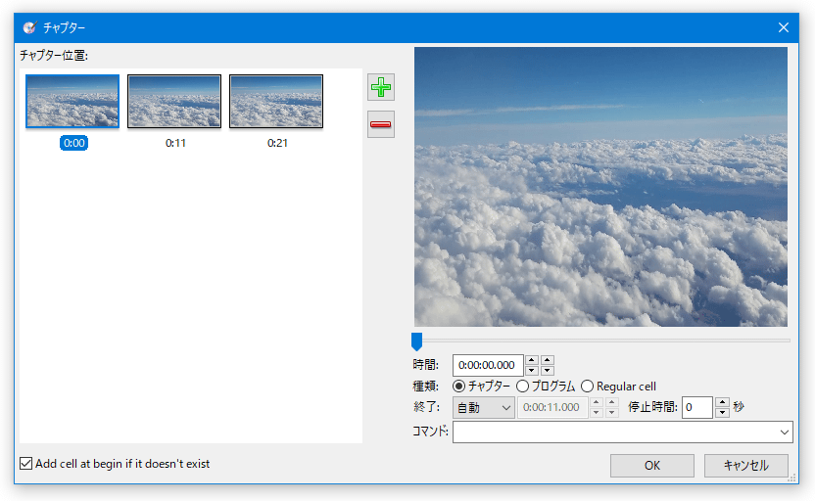Click the 終了 end time field 0:00:11.000
The width and height of the screenshot is (815, 501).
[552, 407]
